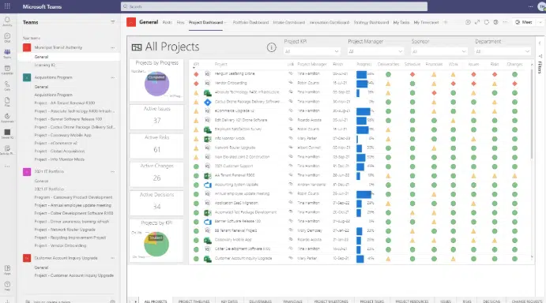Screen dimensions: 546x303
Task: Sort by the Project column header
Action: click(x=220, y=65)
